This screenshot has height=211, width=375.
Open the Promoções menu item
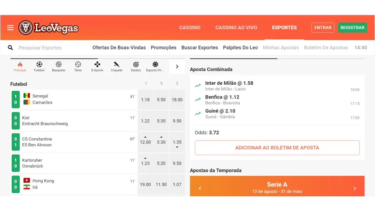pos(163,48)
